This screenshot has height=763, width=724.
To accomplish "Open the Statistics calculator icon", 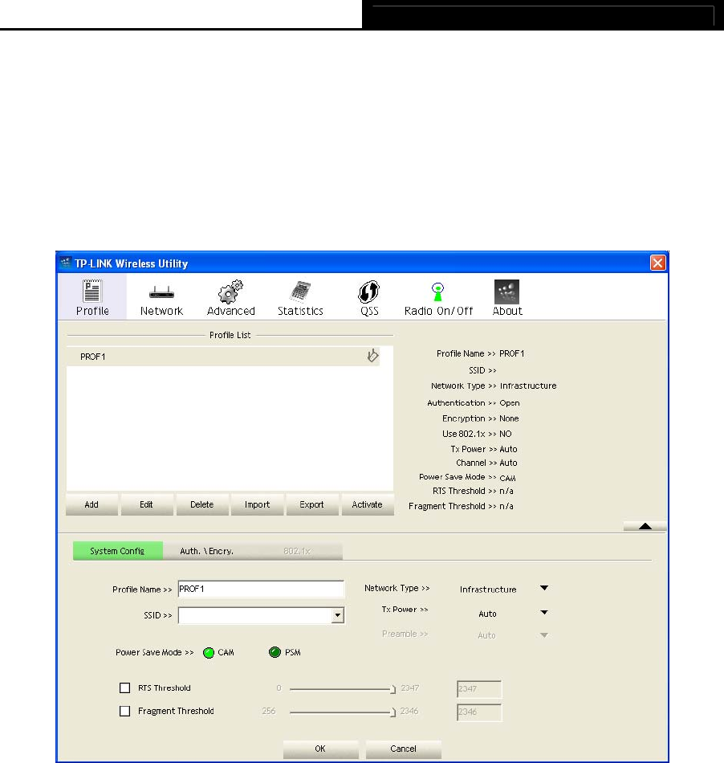I will [300, 292].
